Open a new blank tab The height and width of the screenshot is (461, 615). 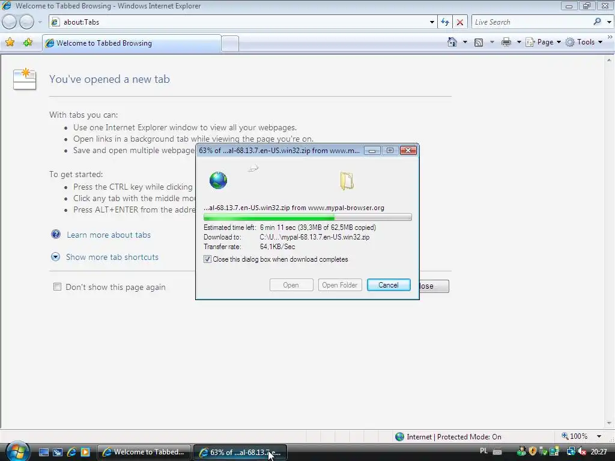click(x=230, y=43)
